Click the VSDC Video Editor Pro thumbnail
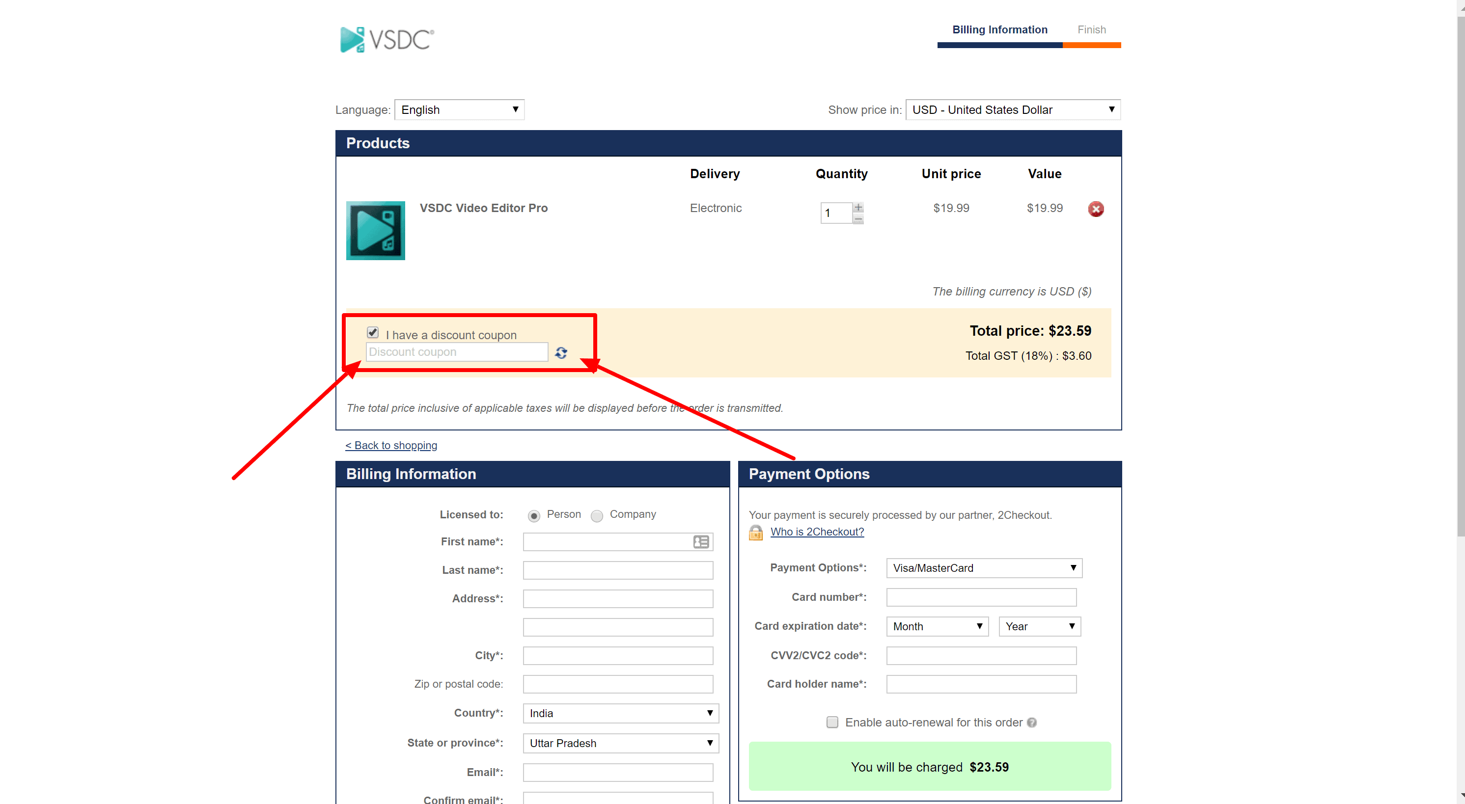Viewport: 1465px width, 804px height. click(375, 230)
